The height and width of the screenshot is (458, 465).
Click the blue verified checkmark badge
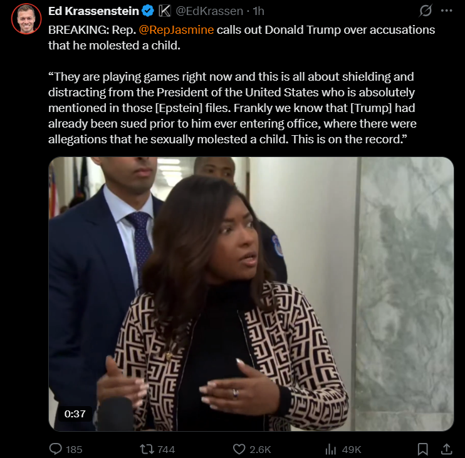pos(148,11)
